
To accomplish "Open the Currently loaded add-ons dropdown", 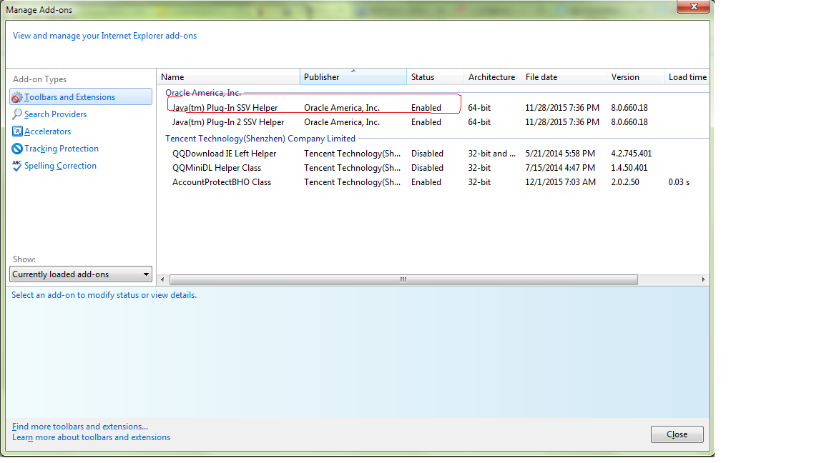I will pos(80,274).
